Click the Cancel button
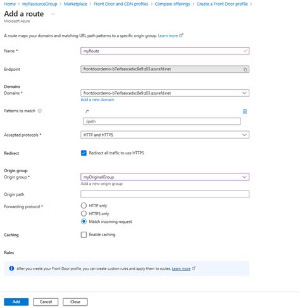This screenshot has width=300, height=307. pos(46,302)
